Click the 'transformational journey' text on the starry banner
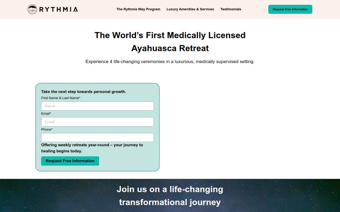Screen dimensions: 340x212 [170, 202]
